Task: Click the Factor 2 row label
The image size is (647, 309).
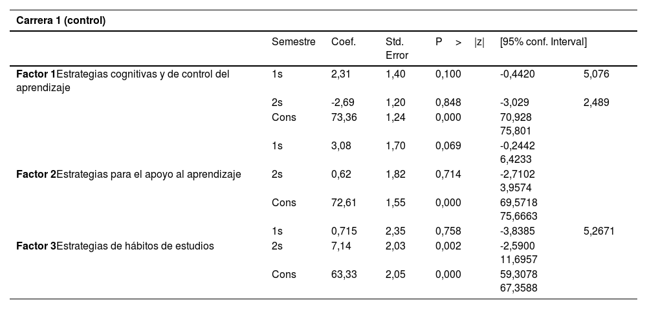Action: click(x=128, y=174)
